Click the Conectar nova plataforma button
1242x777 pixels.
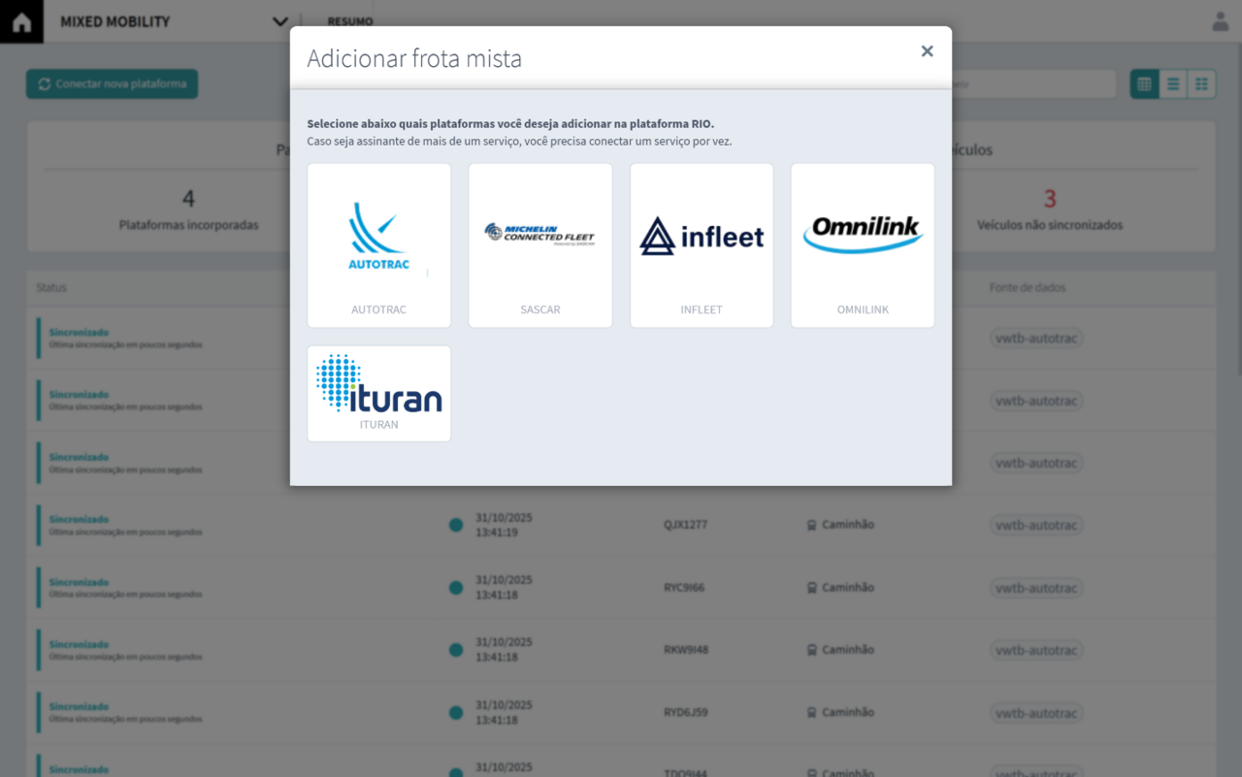(x=113, y=84)
